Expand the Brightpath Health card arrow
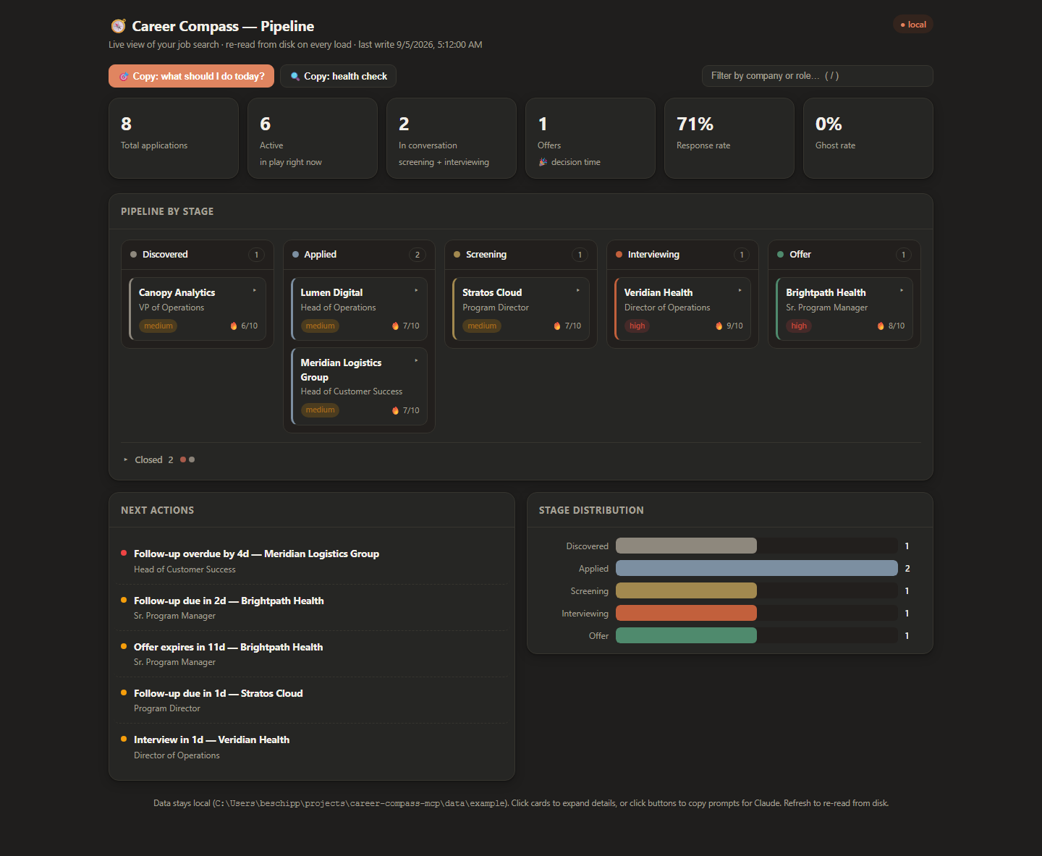 [902, 290]
